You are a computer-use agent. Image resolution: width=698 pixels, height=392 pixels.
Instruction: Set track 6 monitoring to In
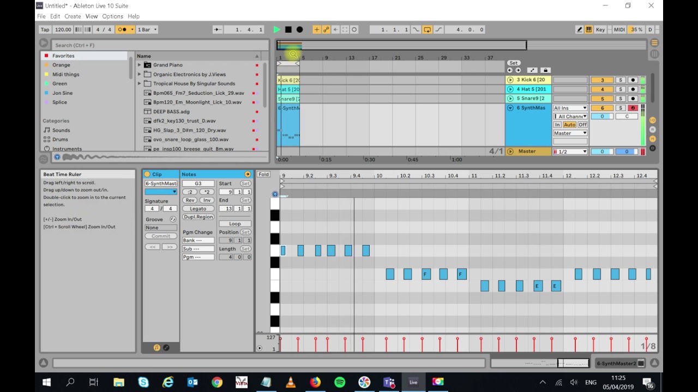click(557, 125)
